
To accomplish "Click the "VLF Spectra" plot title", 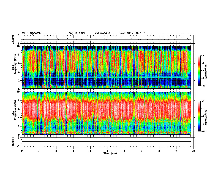I will [31, 33].
